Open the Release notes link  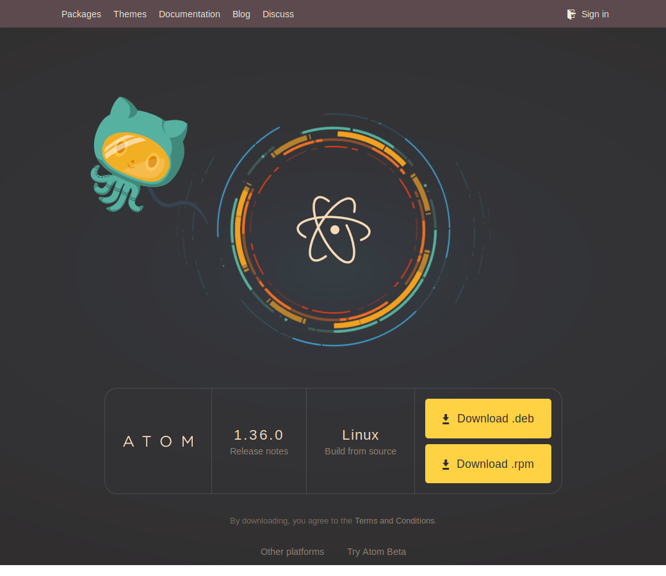(259, 451)
